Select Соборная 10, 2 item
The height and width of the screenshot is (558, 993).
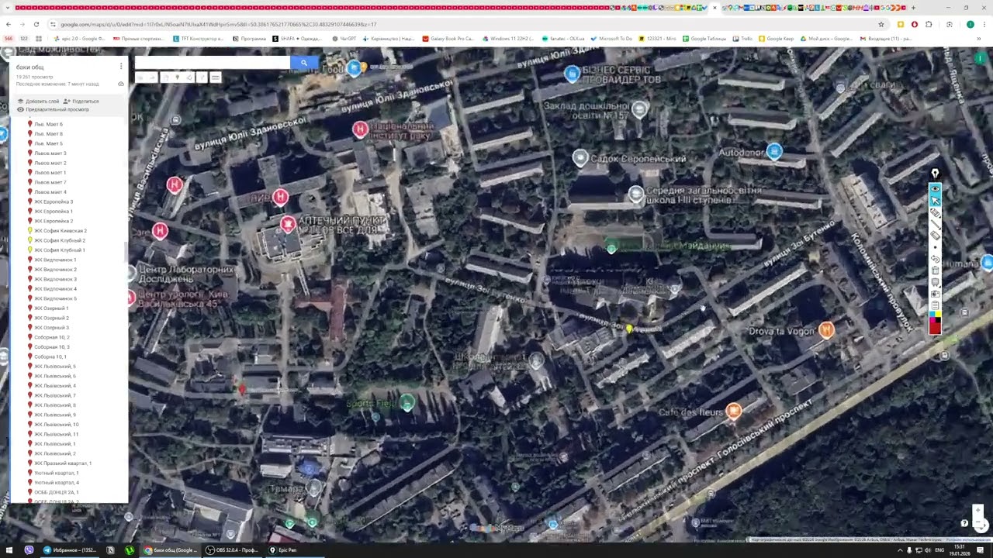coord(52,337)
